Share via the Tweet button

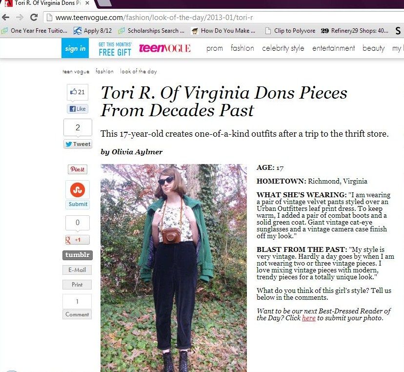(78, 144)
